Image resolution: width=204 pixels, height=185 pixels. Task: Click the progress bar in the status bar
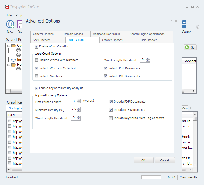pos(151,177)
